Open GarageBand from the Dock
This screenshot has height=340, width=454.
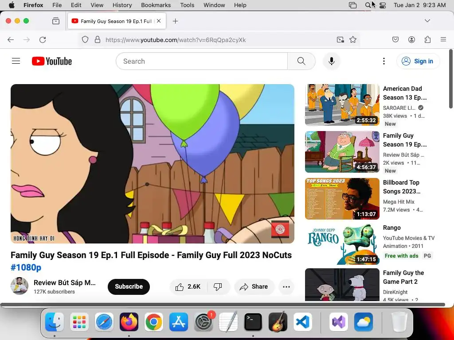click(278, 322)
